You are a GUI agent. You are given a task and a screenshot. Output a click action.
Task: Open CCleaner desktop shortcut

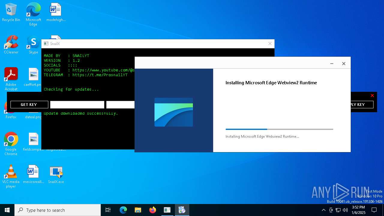click(x=11, y=45)
